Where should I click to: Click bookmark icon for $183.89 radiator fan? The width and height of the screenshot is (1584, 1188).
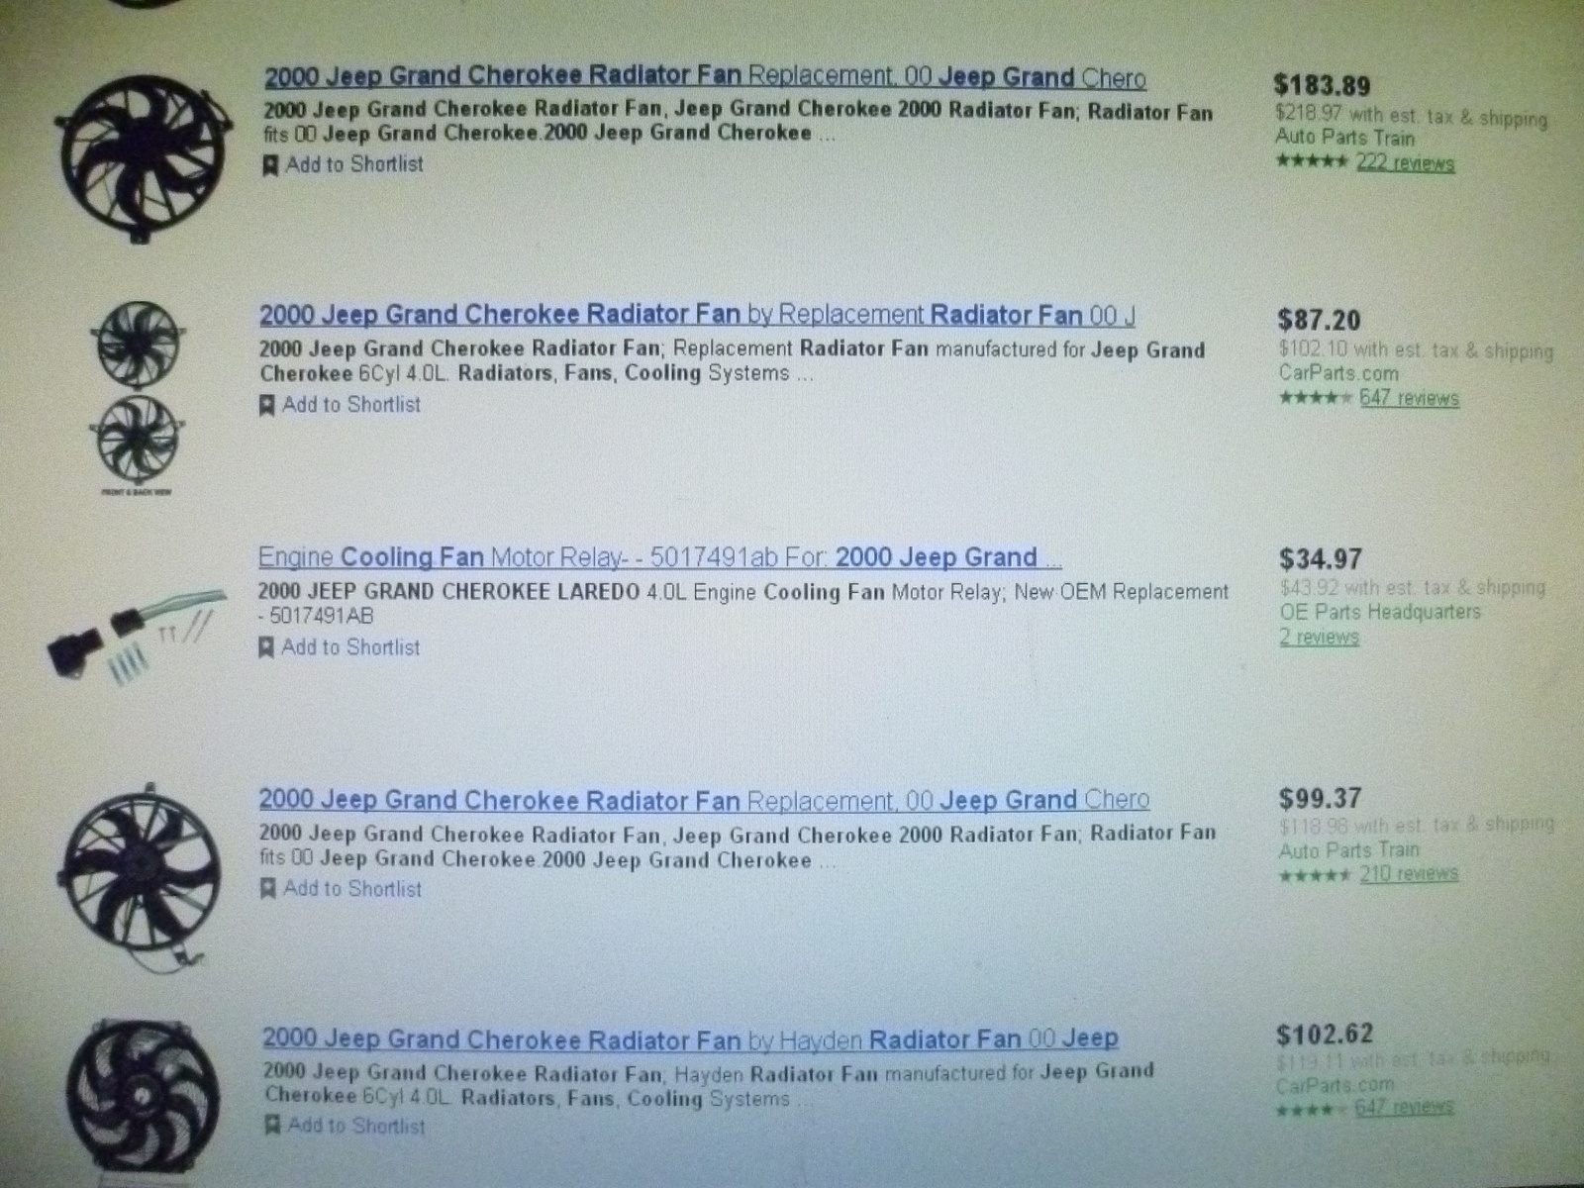click(x=270, y=165)
